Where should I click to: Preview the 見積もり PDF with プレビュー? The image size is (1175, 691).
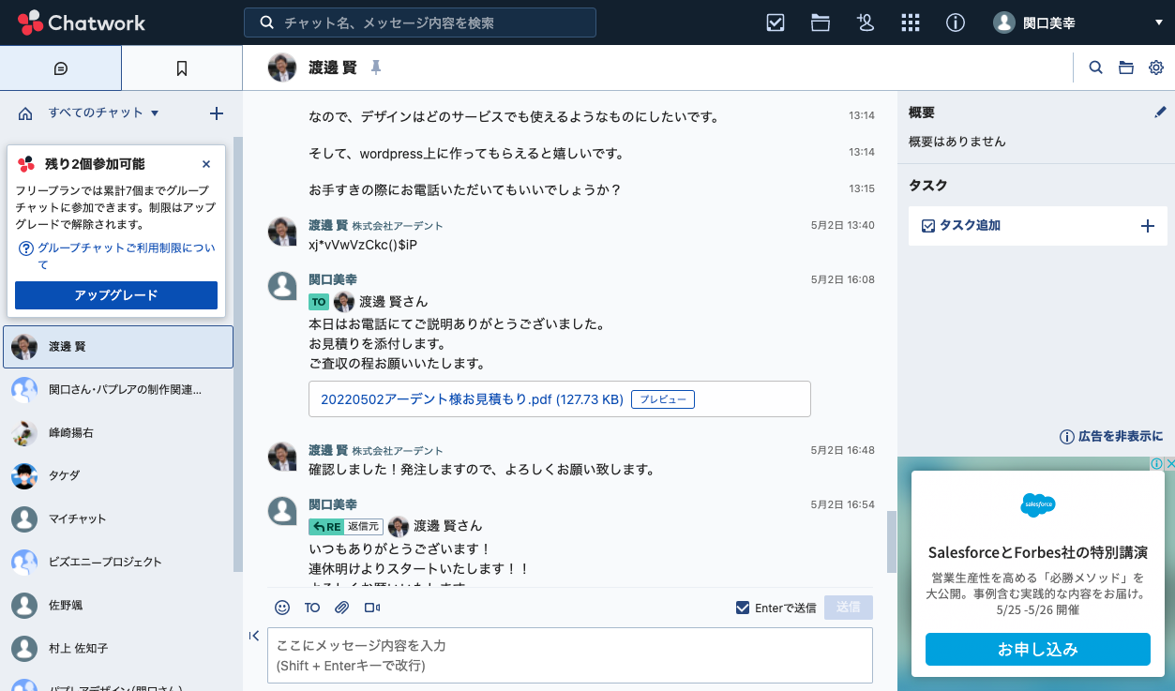click(662, 398)
